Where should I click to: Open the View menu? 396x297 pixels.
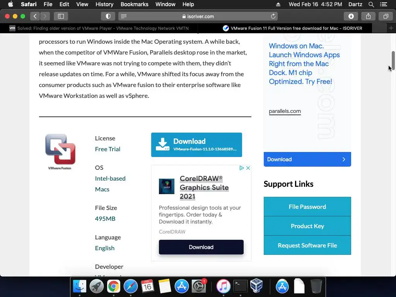[x=82, y=4]
